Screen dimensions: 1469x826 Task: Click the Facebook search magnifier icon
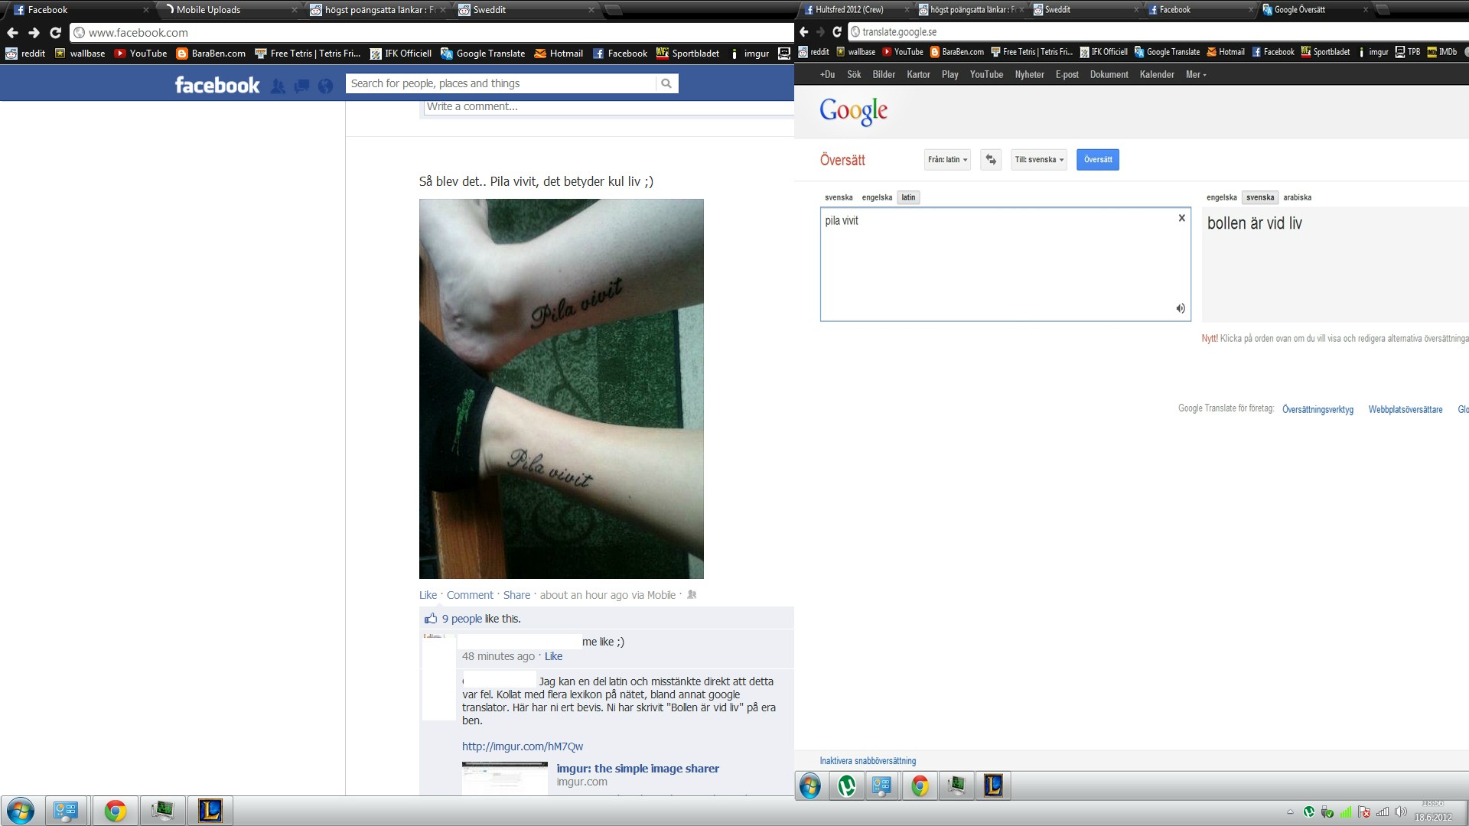(x=666, y=83)
